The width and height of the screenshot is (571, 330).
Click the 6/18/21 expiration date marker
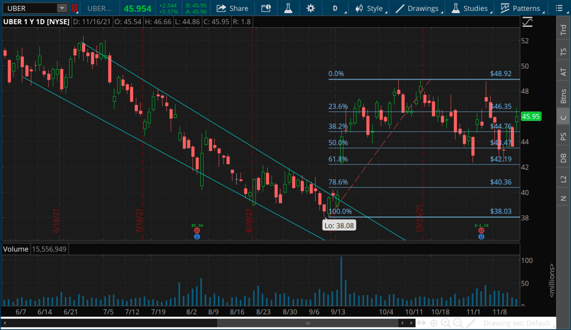(56, 221)
